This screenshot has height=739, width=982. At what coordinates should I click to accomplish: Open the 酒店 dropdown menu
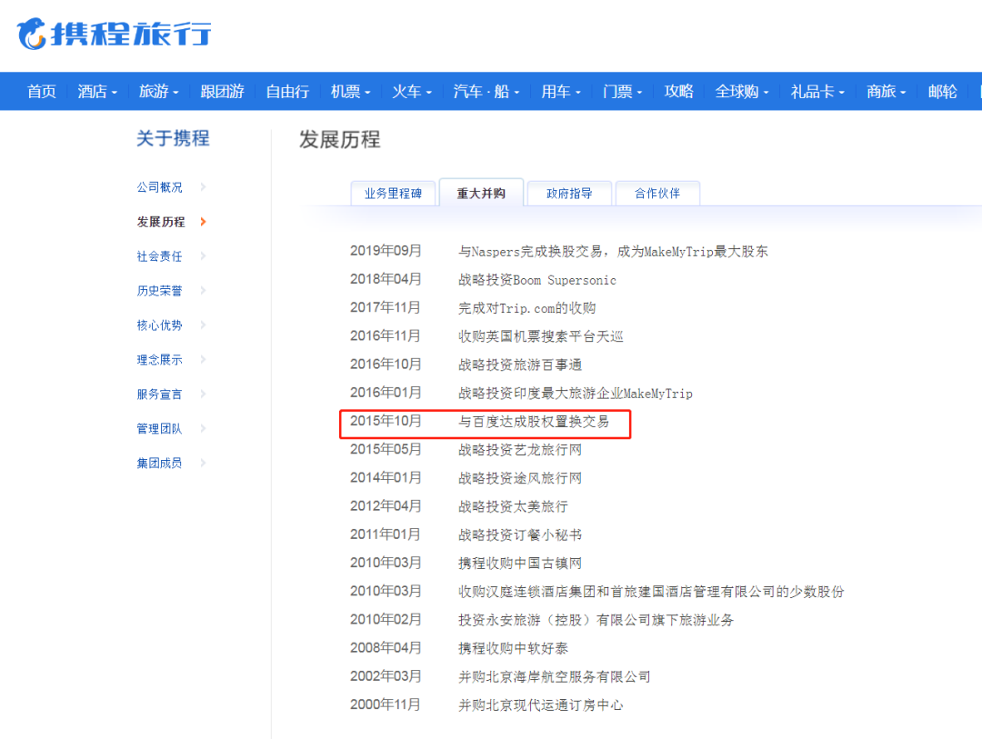(97, 92)
